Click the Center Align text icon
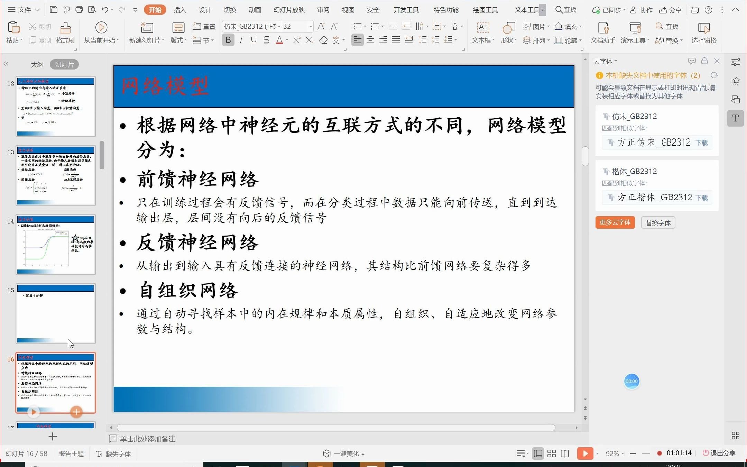The height and width of the screenshot is (467, 747). tap(370, 40)
